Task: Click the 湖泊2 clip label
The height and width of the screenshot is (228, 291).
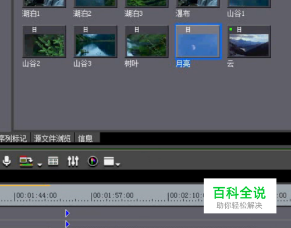Action: 82,13
